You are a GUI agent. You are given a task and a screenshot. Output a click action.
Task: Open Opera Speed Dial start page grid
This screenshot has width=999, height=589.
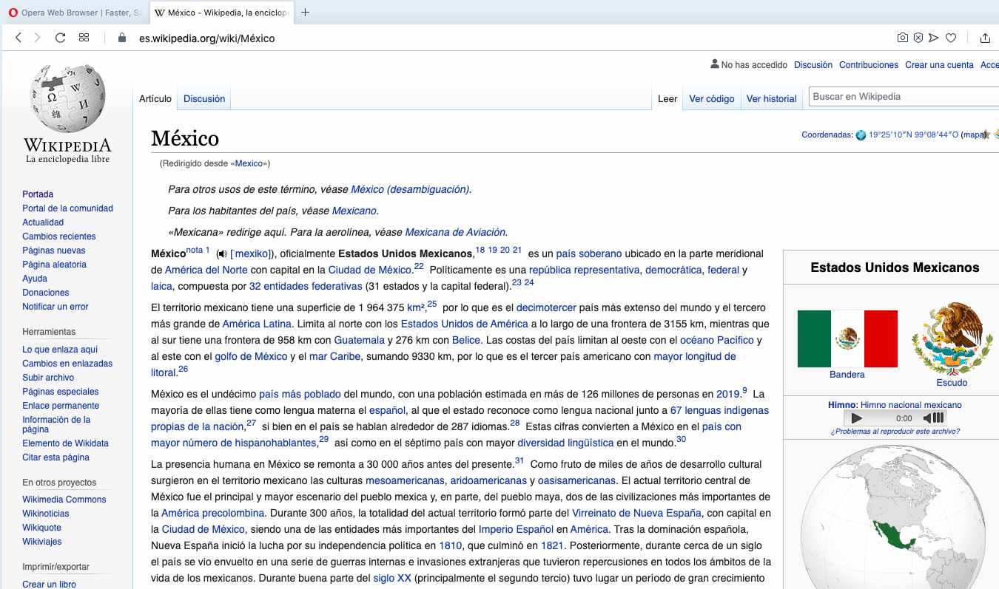[84, 38]
